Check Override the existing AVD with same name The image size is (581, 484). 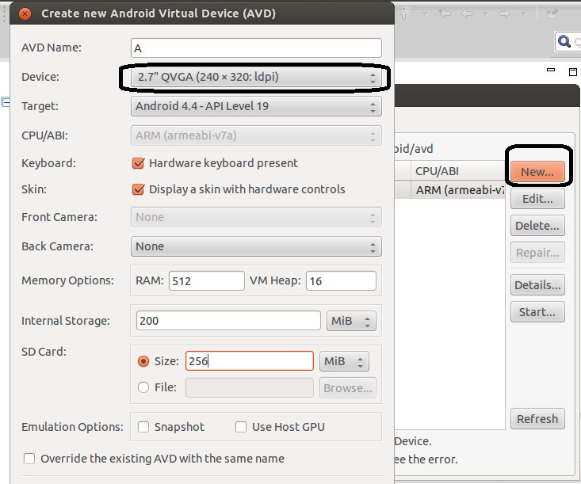point(29,459)
